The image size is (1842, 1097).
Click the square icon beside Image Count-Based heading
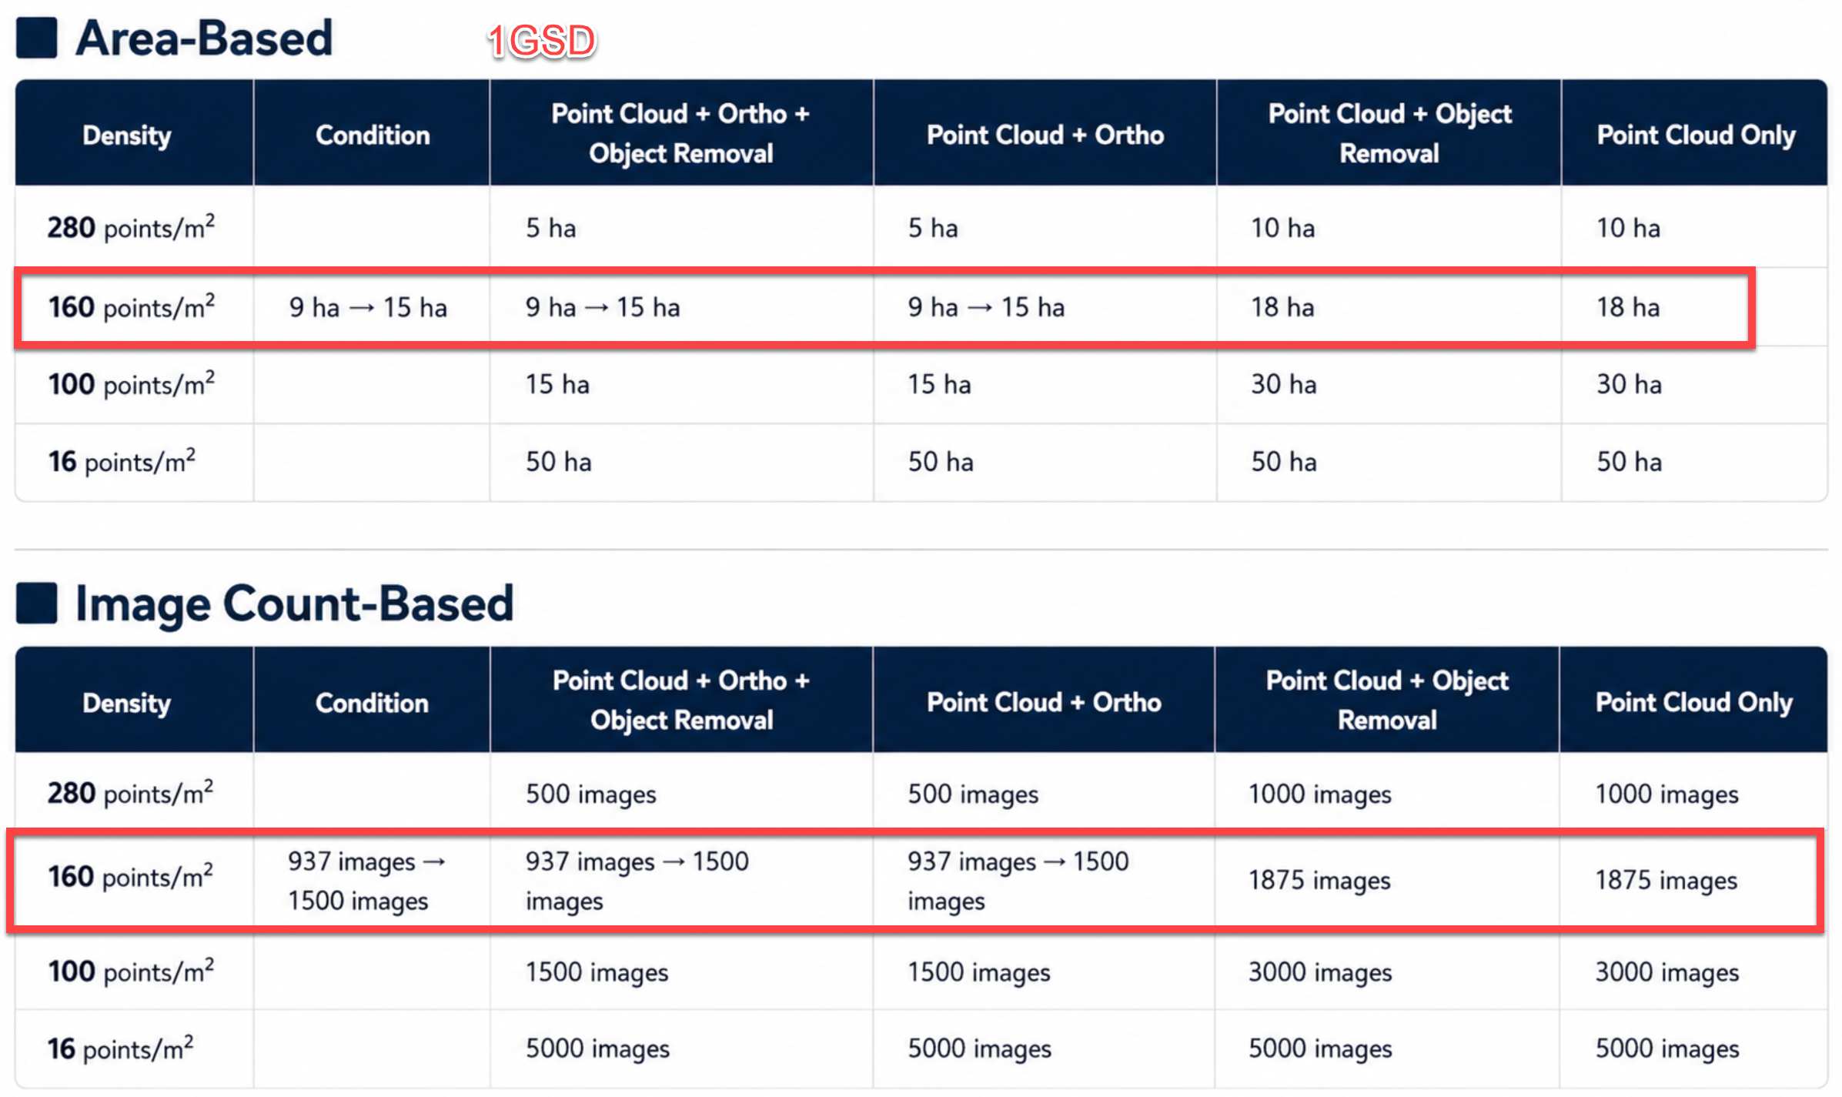(x=36, y=603)
